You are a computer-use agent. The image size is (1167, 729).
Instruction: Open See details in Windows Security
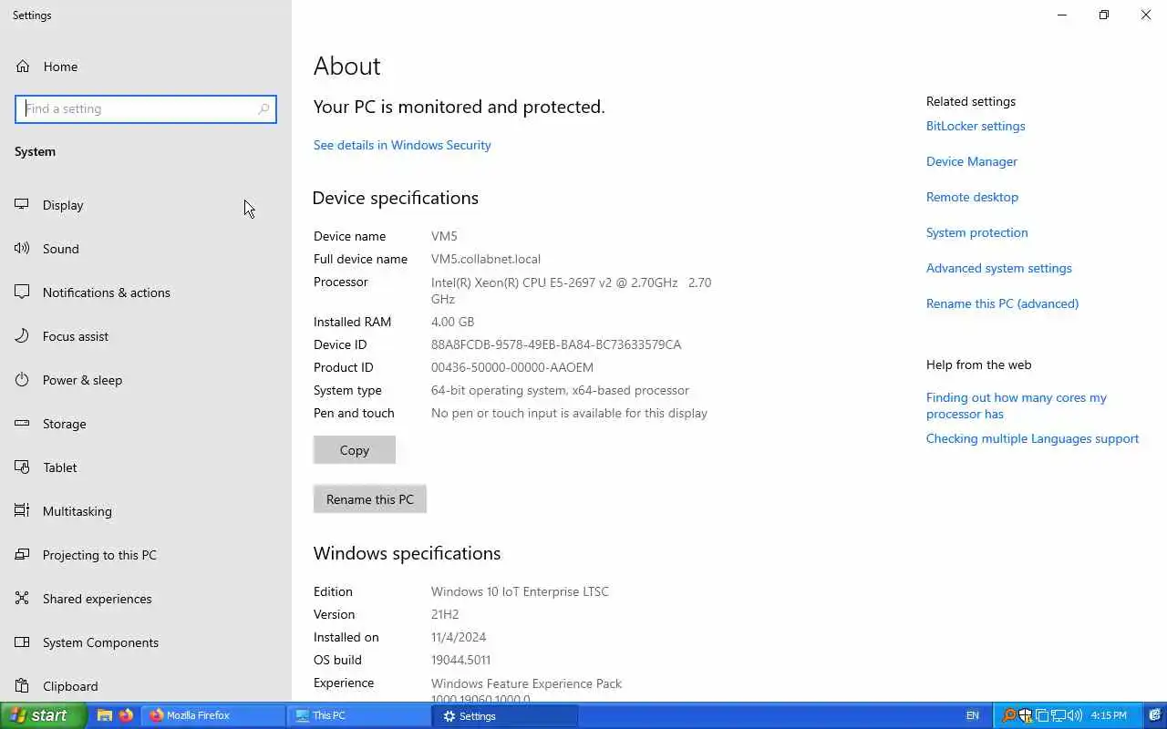point(402,145)
